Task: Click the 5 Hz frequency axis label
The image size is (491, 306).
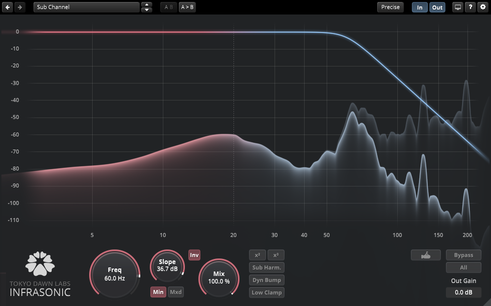Action: (x=92, y=235)
